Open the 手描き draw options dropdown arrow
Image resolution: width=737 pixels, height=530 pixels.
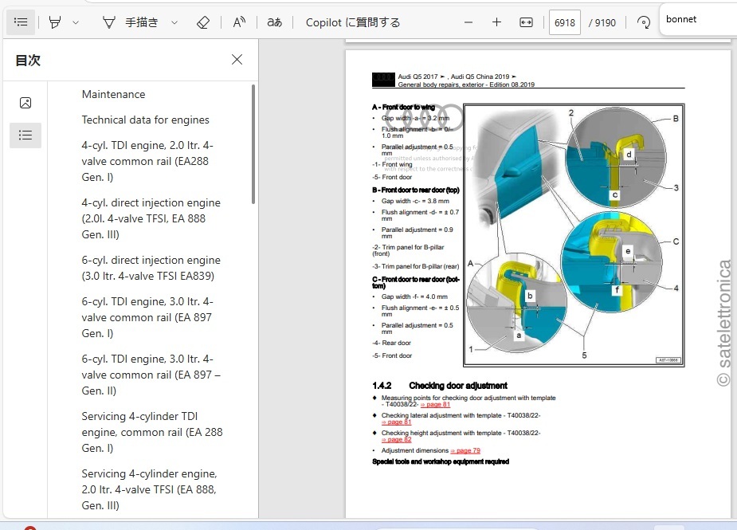(x=174, y=22)
